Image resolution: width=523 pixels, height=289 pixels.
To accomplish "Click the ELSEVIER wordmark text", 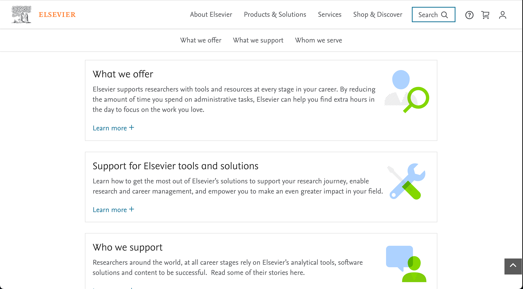I will (x=57, y=15).
